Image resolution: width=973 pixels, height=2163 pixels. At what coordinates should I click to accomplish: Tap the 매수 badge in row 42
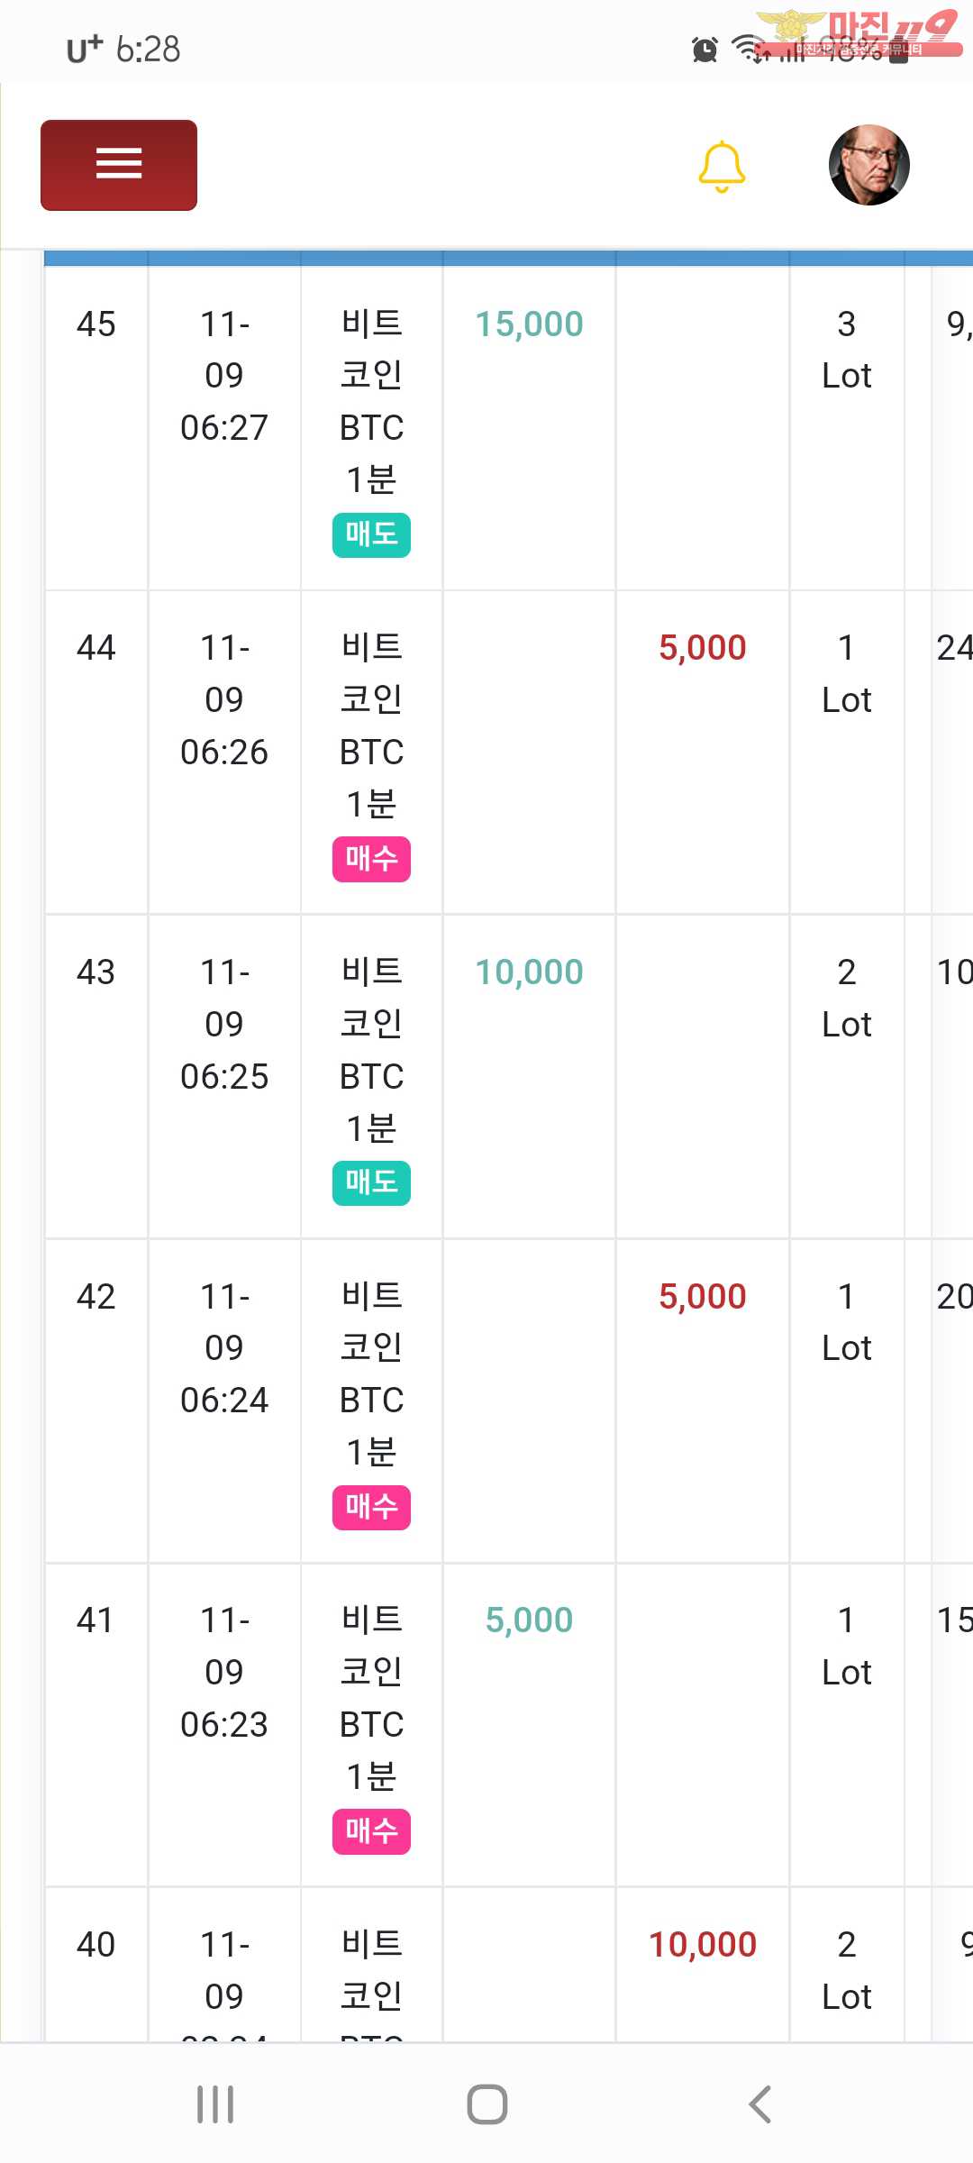pyautogui.click(x=371, y=1507)
